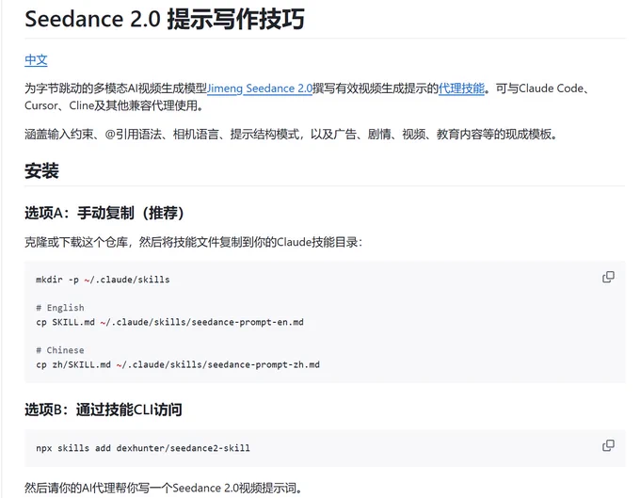The image size is (640, 498).
Task: Click line 'cp SKILL.md ~/.claude/skills/seedance-prompt-en.md'
Action: click(169, 322)
